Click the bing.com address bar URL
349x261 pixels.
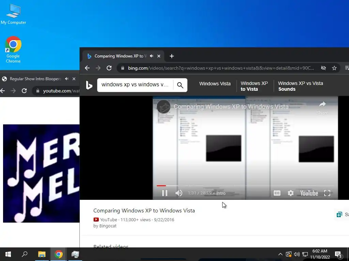(x=221, y=68)
